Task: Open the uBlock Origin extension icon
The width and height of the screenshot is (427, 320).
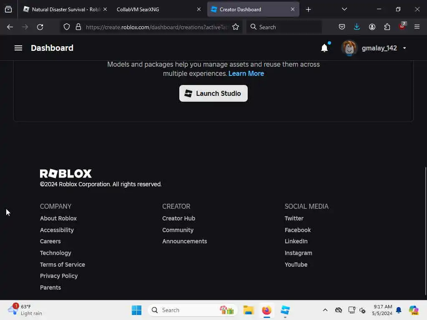Action: 402,26
